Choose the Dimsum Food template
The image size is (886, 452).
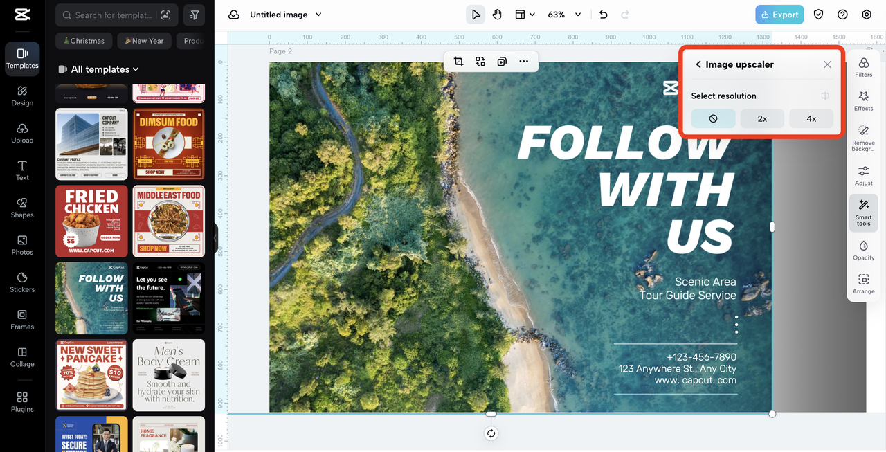point(169,144)
